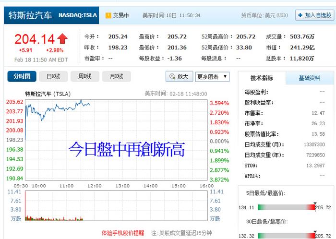Click the red up-arrow price indicator
This screenshot has height=239, width=336.
62,39
